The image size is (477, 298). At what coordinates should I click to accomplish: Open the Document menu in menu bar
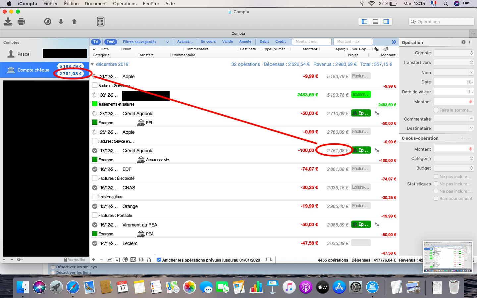coord(95,4)
